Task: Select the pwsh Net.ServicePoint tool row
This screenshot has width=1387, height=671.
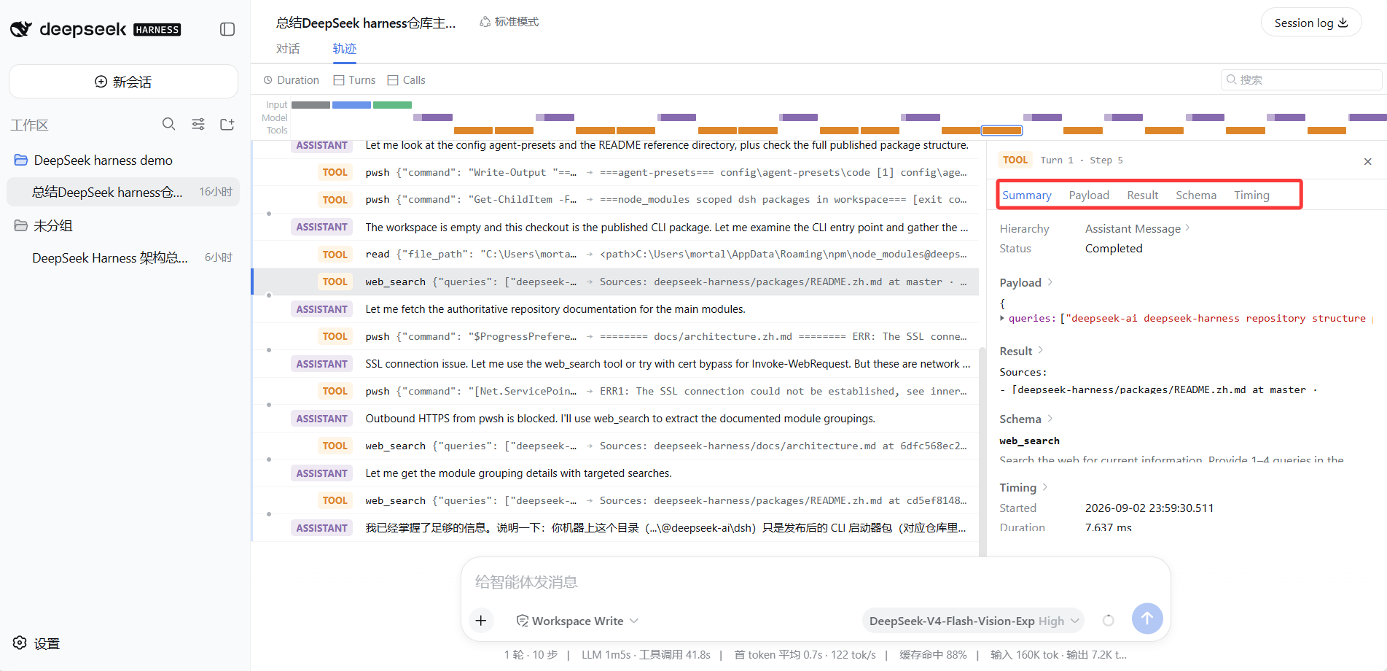Action: click(x=615, y=391)
